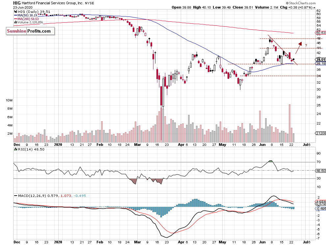The image size is (326, 245).
Task: Open the StockCharts.com attribution link
Action: [x=301, y=3]
